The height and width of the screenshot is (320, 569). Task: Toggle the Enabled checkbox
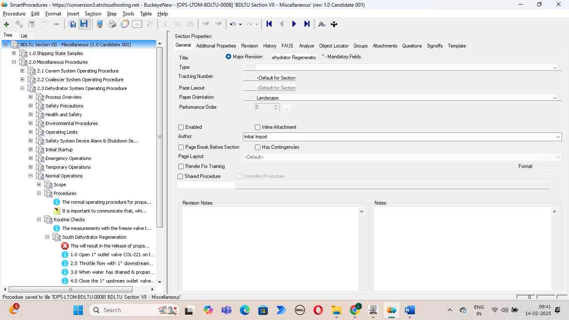click(181, 127)
